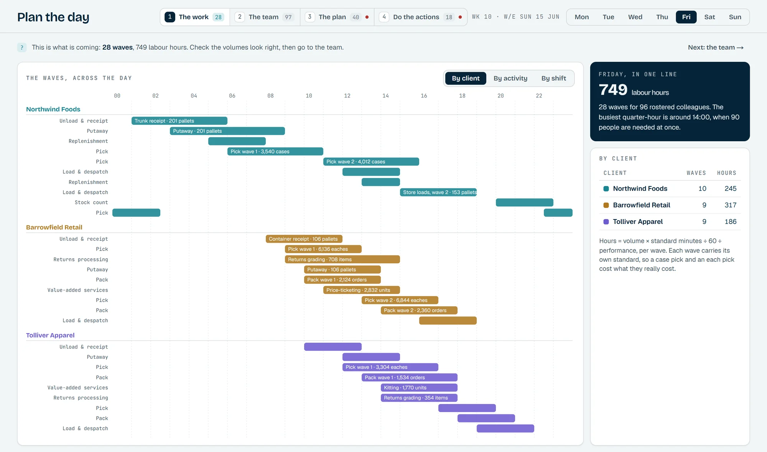Click Pick wave 1 3,540 cases bar
Screen dimensions: 767x452
(x=275, y=152)
